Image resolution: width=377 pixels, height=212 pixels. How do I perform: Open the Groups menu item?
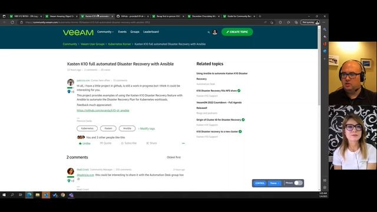(135, 32)
